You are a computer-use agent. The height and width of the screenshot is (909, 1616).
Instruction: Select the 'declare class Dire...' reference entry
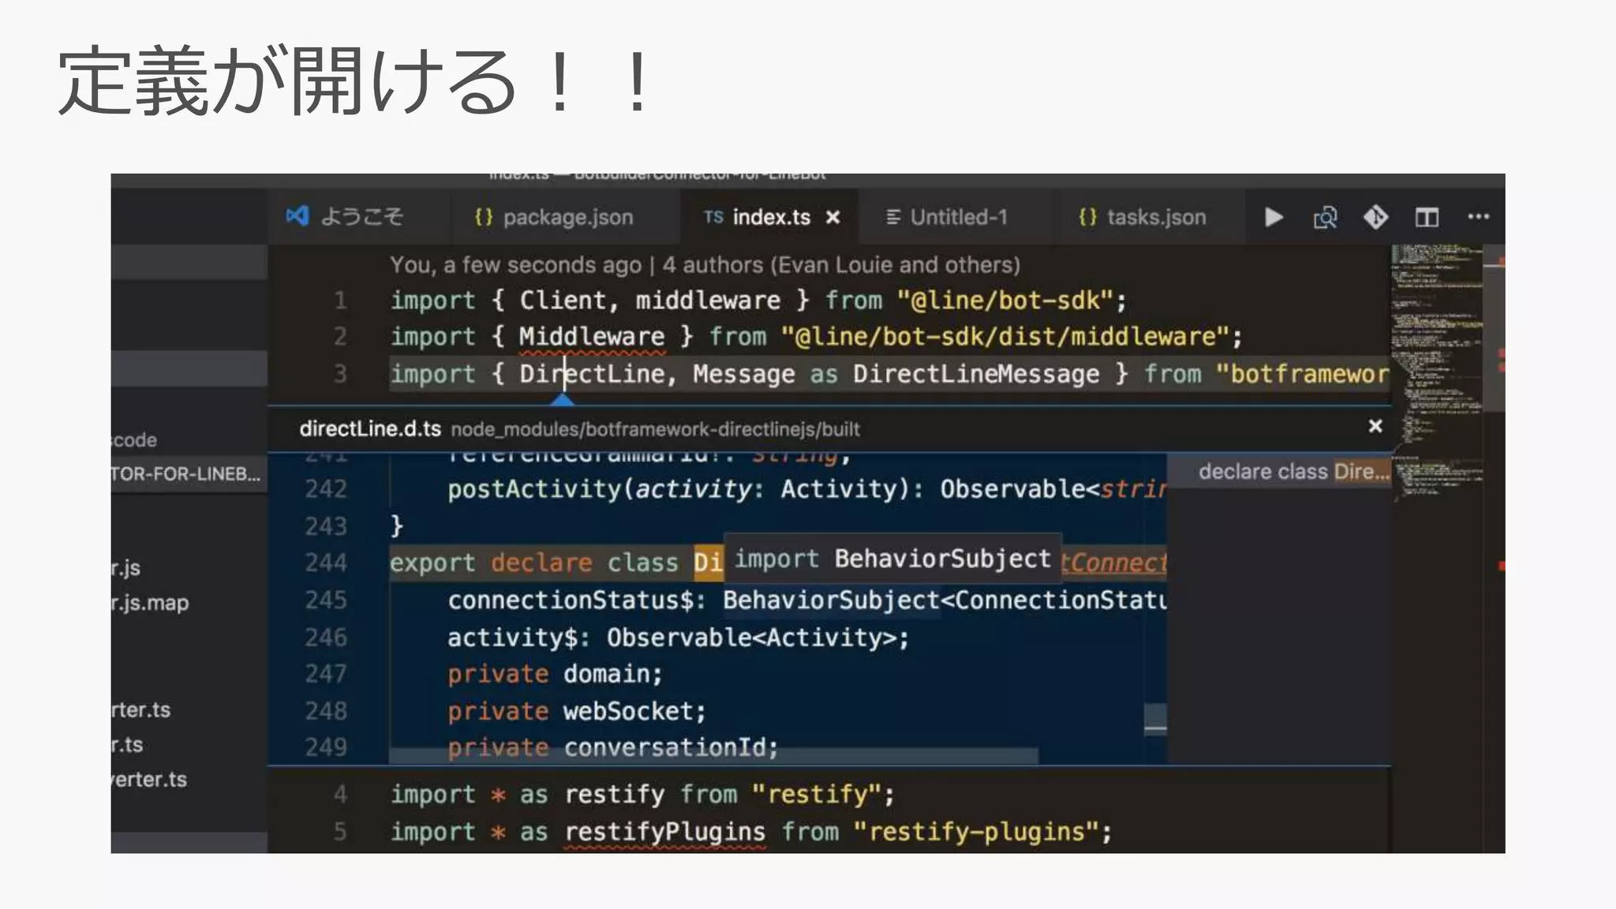point(1292,471)
